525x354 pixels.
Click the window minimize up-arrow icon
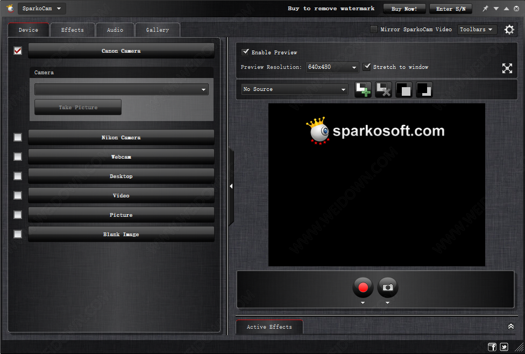[x=506, y=9]
